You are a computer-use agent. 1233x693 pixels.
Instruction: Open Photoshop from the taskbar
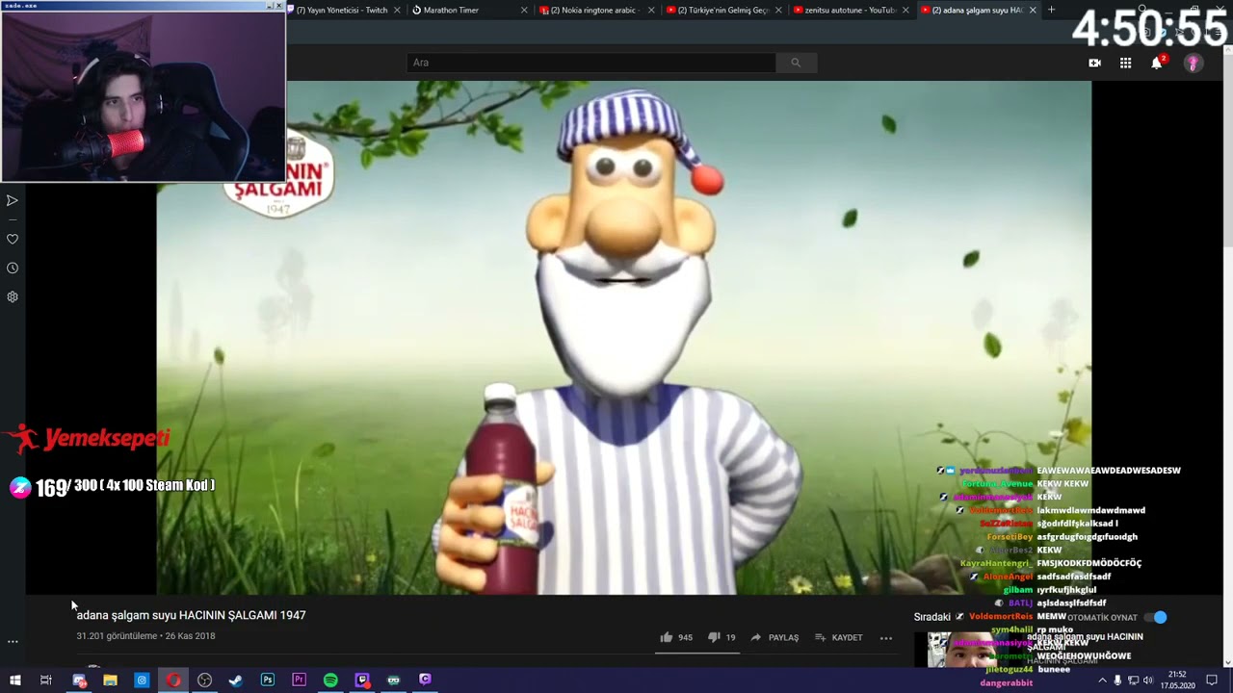[x=267, y=680]
